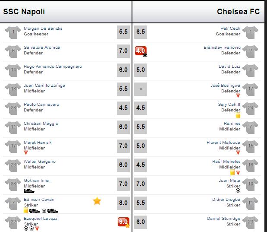
Task: Click Juan Mata's goal ball icon
Action: (x=238, y=191)
